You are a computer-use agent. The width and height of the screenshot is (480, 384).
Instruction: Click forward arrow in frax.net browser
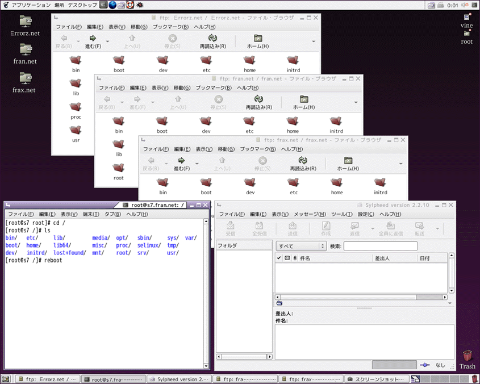pyautogui.click(x=181, y=161)
